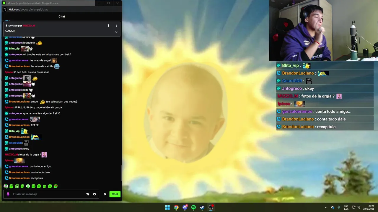Viewport: 378px width, 212px height.
Task: Open fpinoo username on O sea belu message
Action: coord(9,72)
